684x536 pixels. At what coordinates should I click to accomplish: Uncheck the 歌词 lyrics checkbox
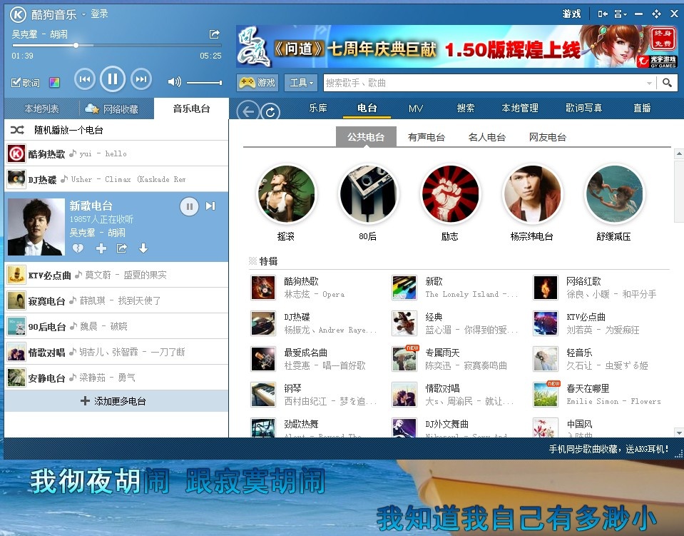click(x=16, y=82)
